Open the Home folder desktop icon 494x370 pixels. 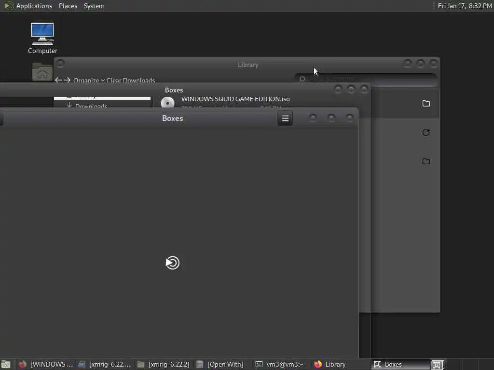pyautogui.click(x=42, y=72)
